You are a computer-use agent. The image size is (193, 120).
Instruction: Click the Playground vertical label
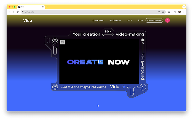pyautogui.click(x=143, y=68)
